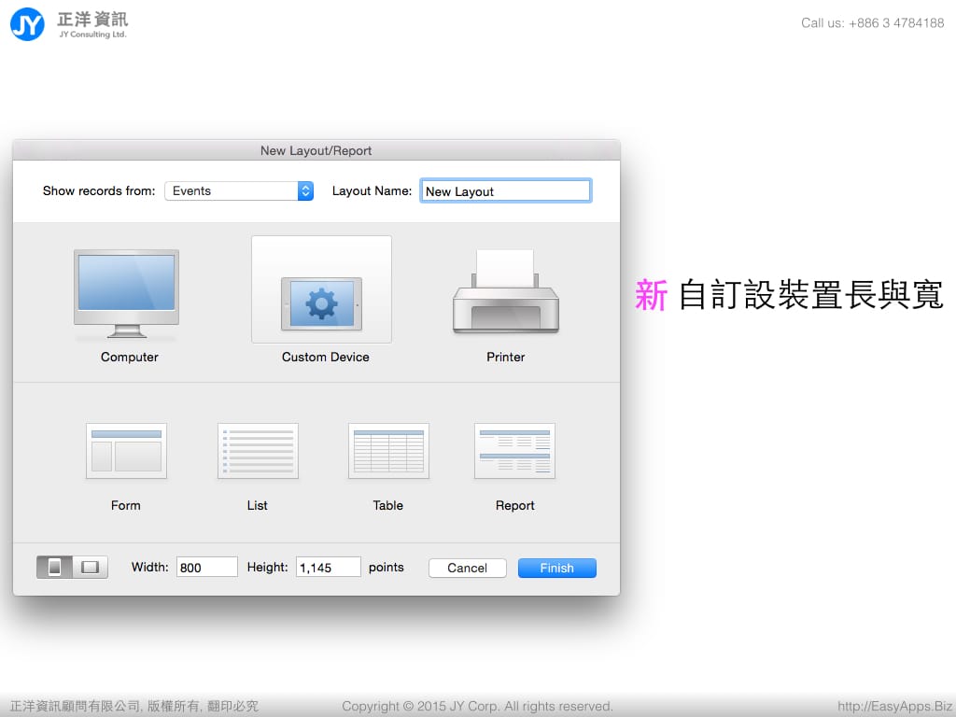Click the Finish button
Viewport: 956px width, 717px height.
point(556,568)
